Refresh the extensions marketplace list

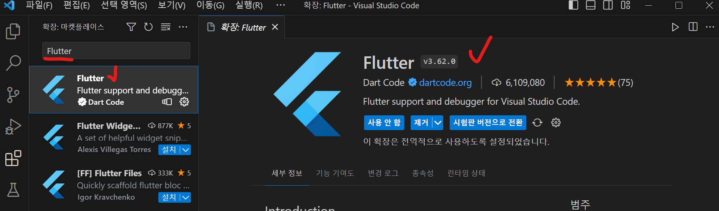coord(148,27)
